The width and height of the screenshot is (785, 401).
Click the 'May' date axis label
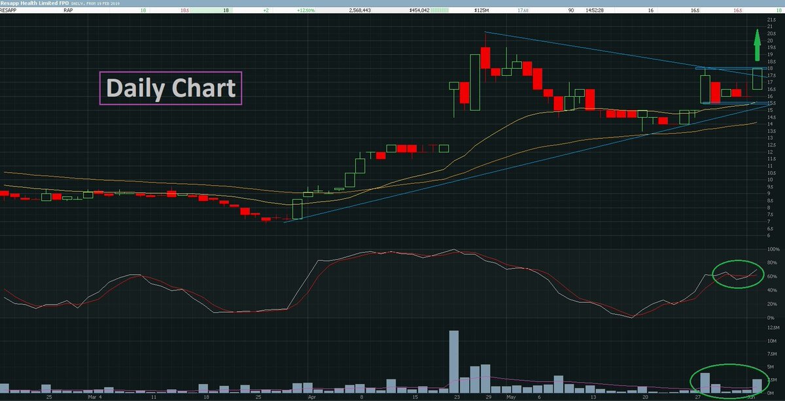[x=510, y=397]
